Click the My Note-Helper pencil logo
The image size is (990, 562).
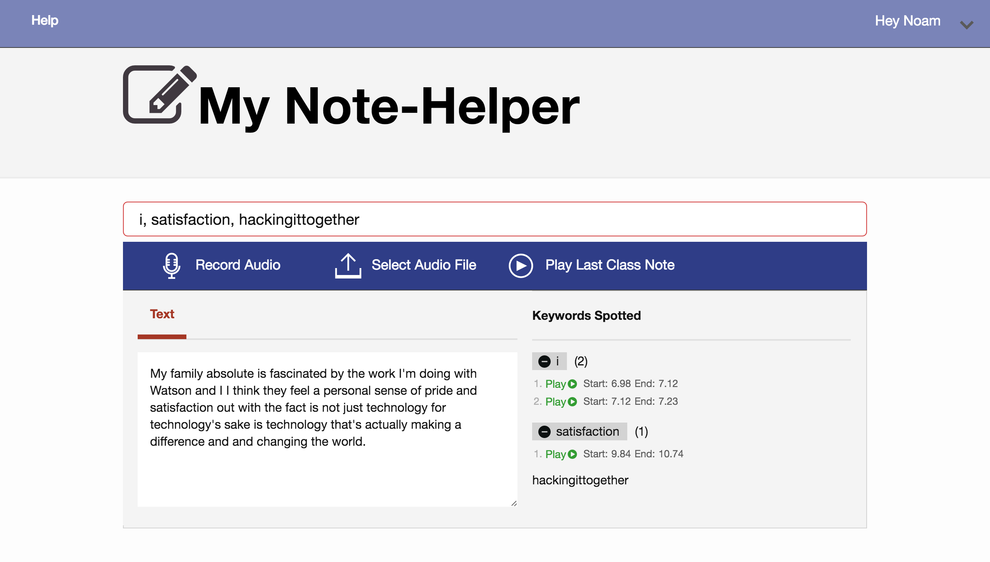159,95
